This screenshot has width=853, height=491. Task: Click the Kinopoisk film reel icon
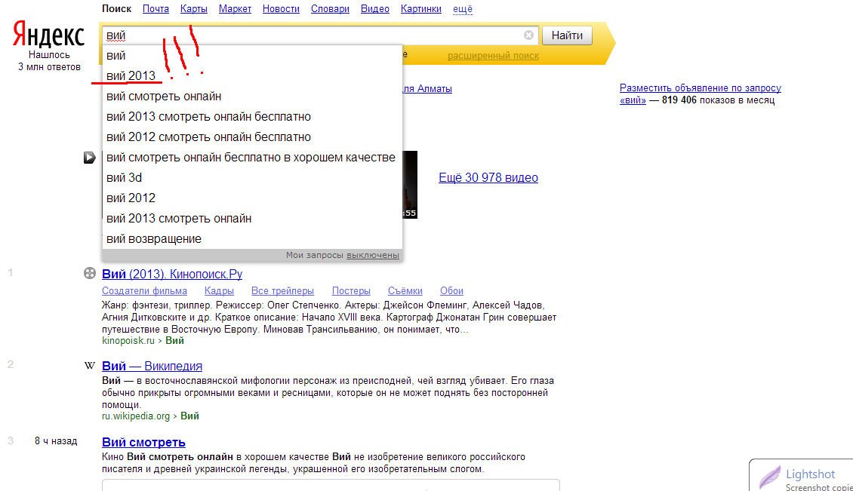(90, 274)
